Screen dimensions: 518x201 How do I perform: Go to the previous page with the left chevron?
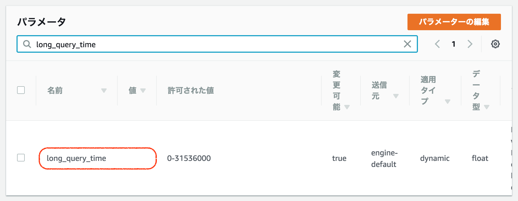[x=437, y=44]
